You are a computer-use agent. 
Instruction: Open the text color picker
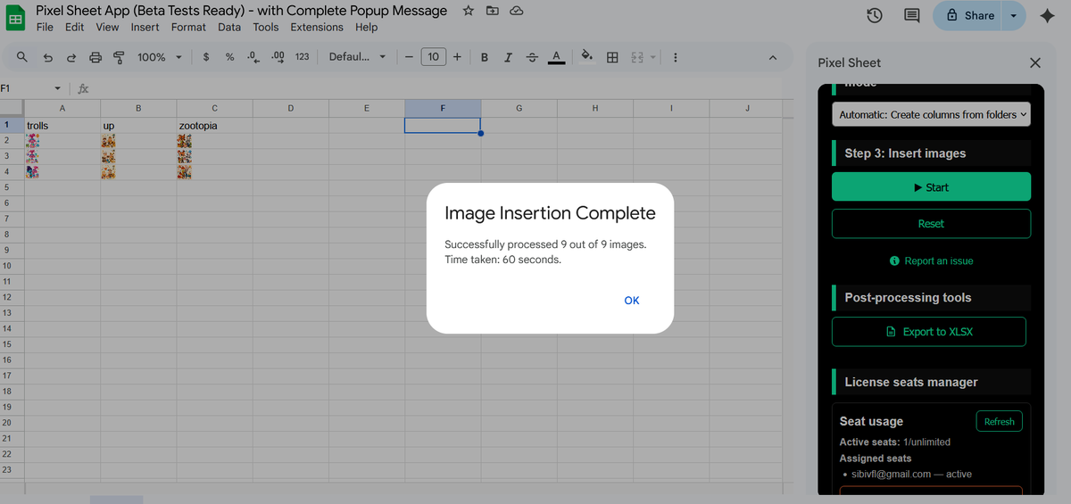coord(555,57)
